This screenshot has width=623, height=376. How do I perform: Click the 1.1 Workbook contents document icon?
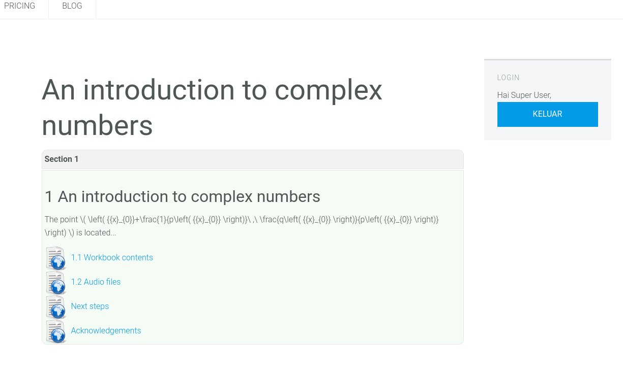pyautogui.click(x=55, y=258)
